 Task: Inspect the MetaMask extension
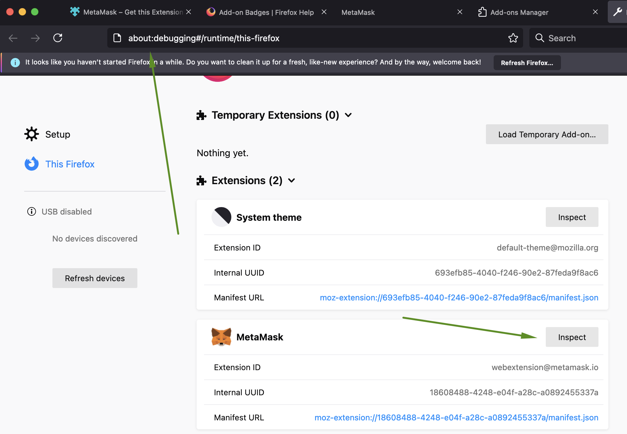pyautogui.click(x=571, y=337)
